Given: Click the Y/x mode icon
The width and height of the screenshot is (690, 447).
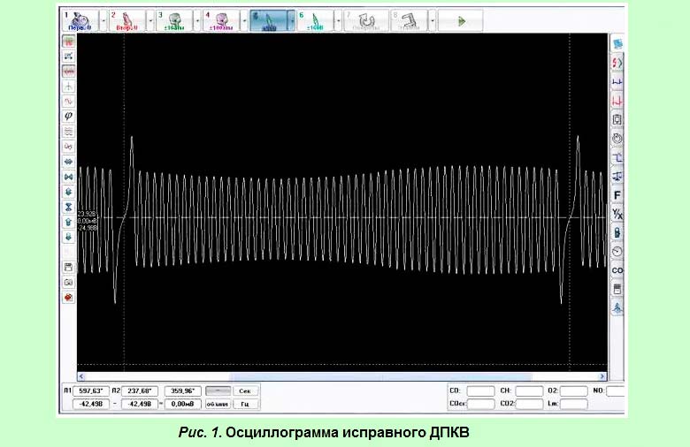Looking at the screenshot, I should pyautogui.click(x=617, y=214).
